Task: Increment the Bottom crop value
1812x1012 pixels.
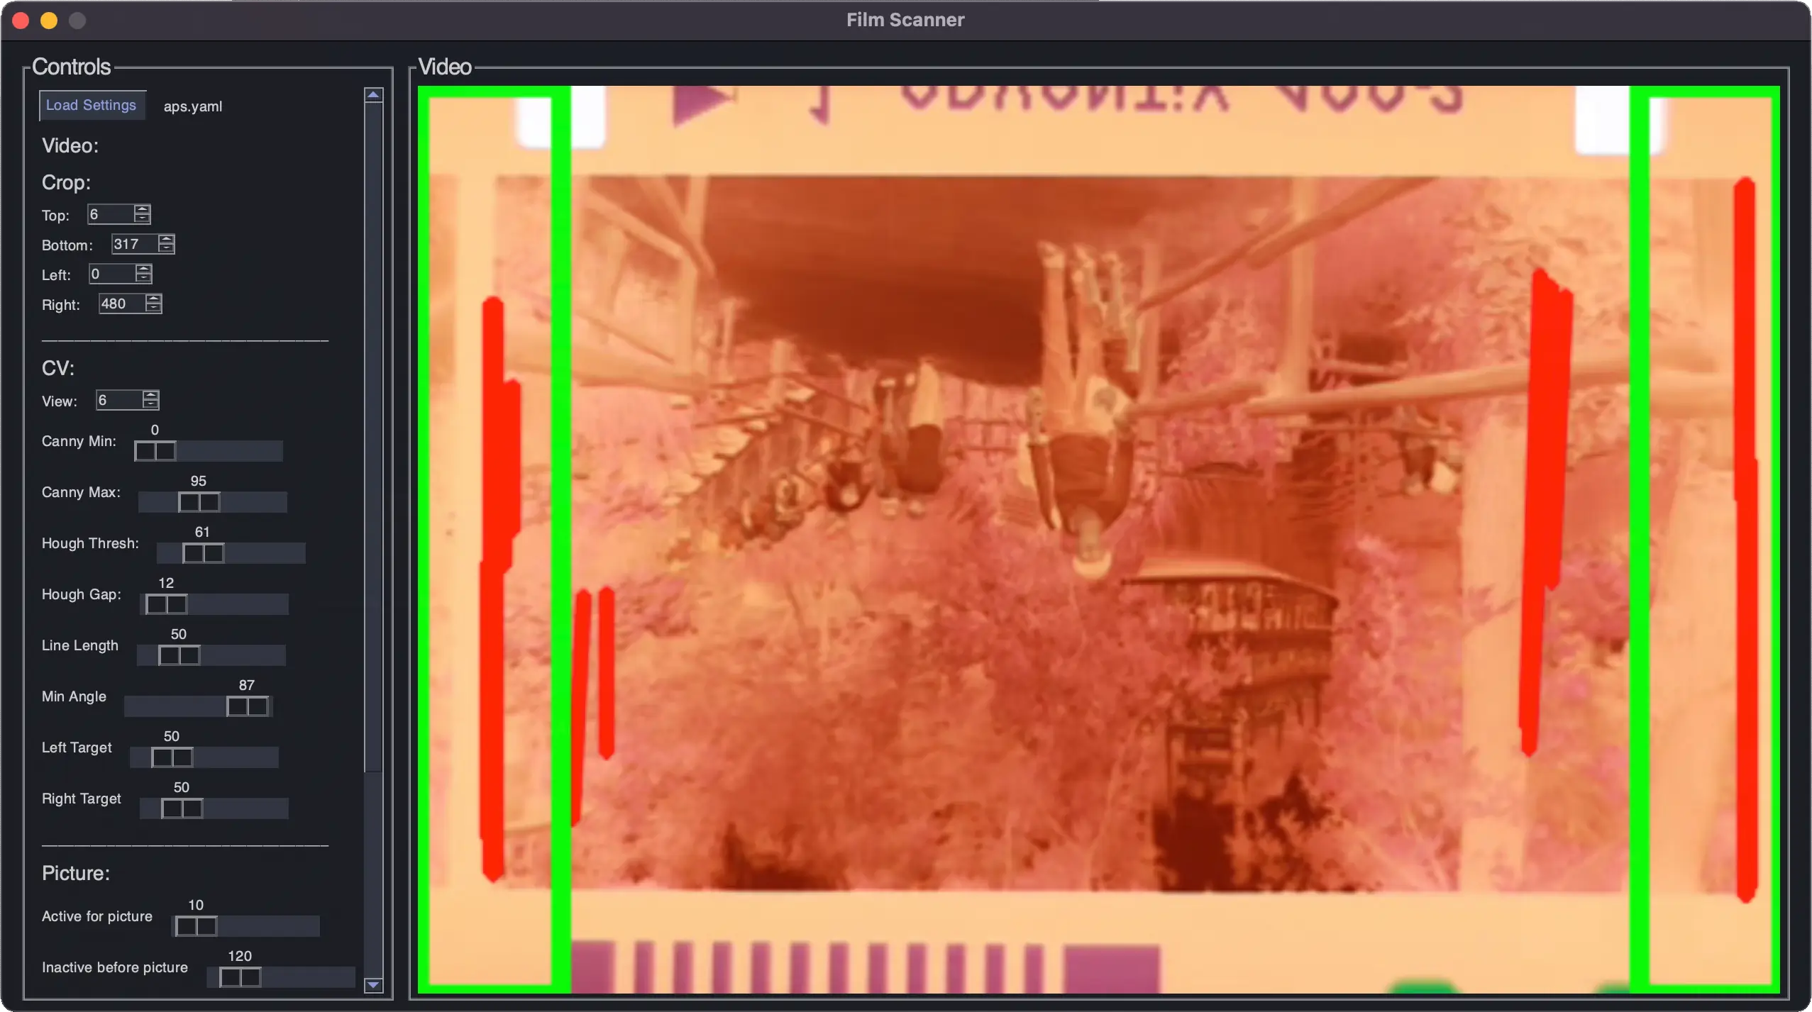Action: [166, 239]
